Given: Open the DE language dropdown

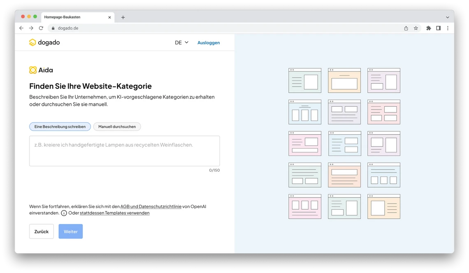Looking at the screenshot, I should tap(181, 42).
